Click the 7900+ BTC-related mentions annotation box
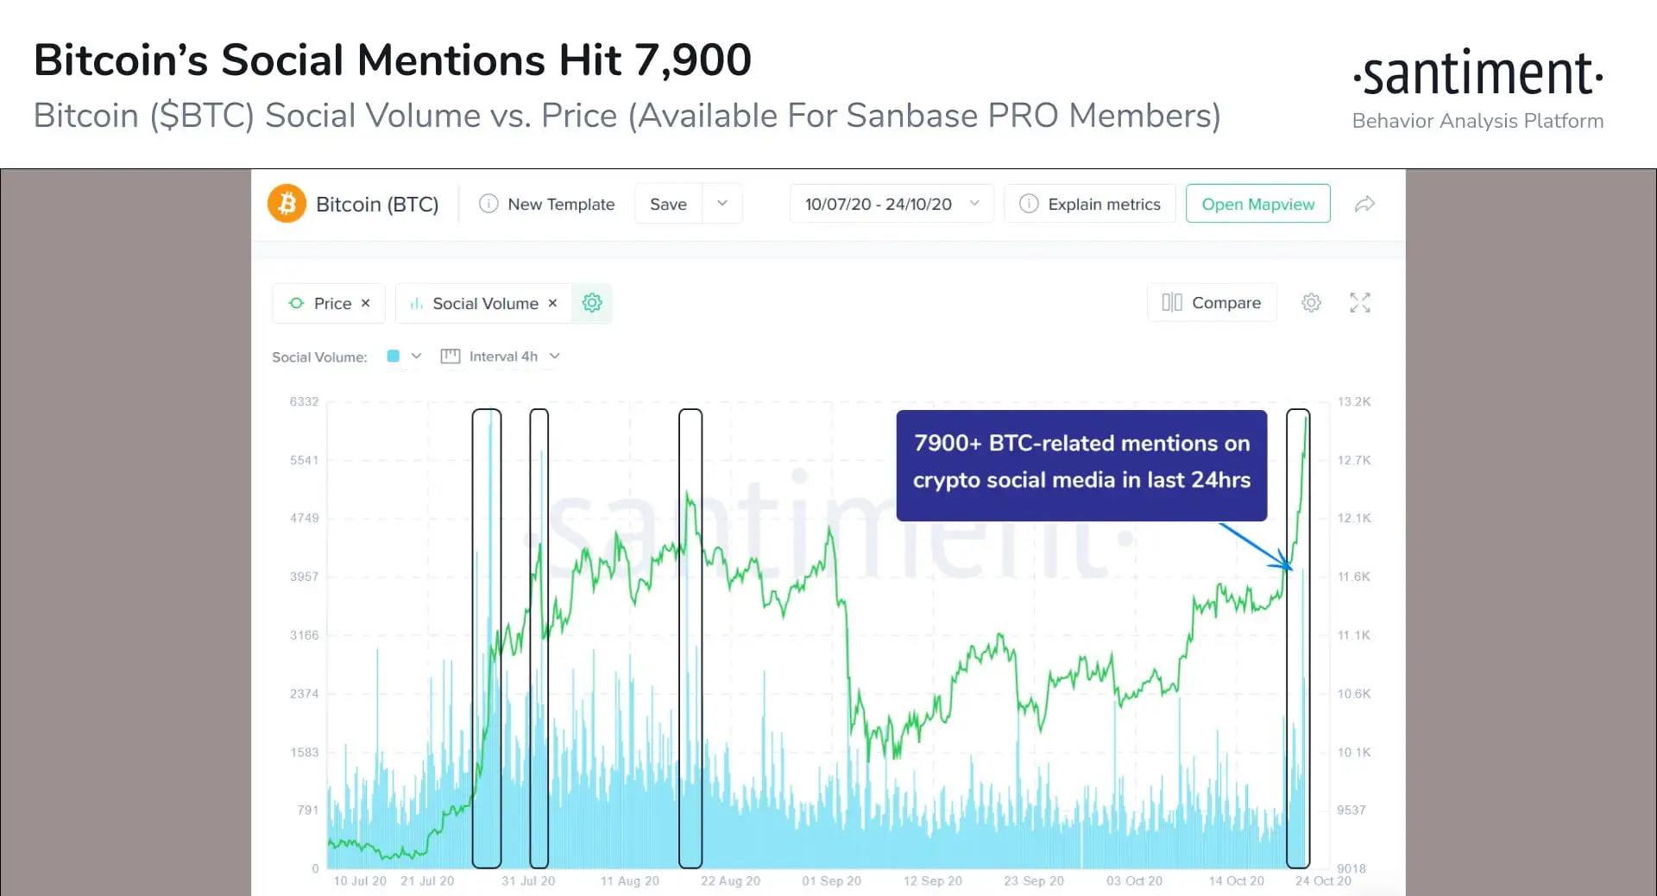This screenshot has width=1657, height=896. [1081, 464]
